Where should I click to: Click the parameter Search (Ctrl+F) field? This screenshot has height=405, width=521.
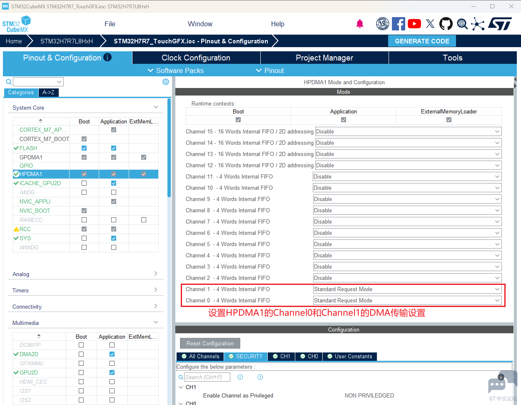pos(207,377)
